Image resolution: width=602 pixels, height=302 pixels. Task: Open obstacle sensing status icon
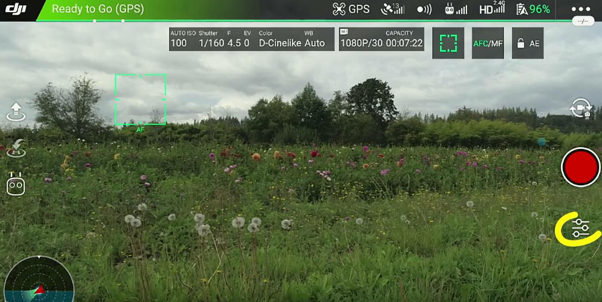pyautogui.click(x=424, y=9)
